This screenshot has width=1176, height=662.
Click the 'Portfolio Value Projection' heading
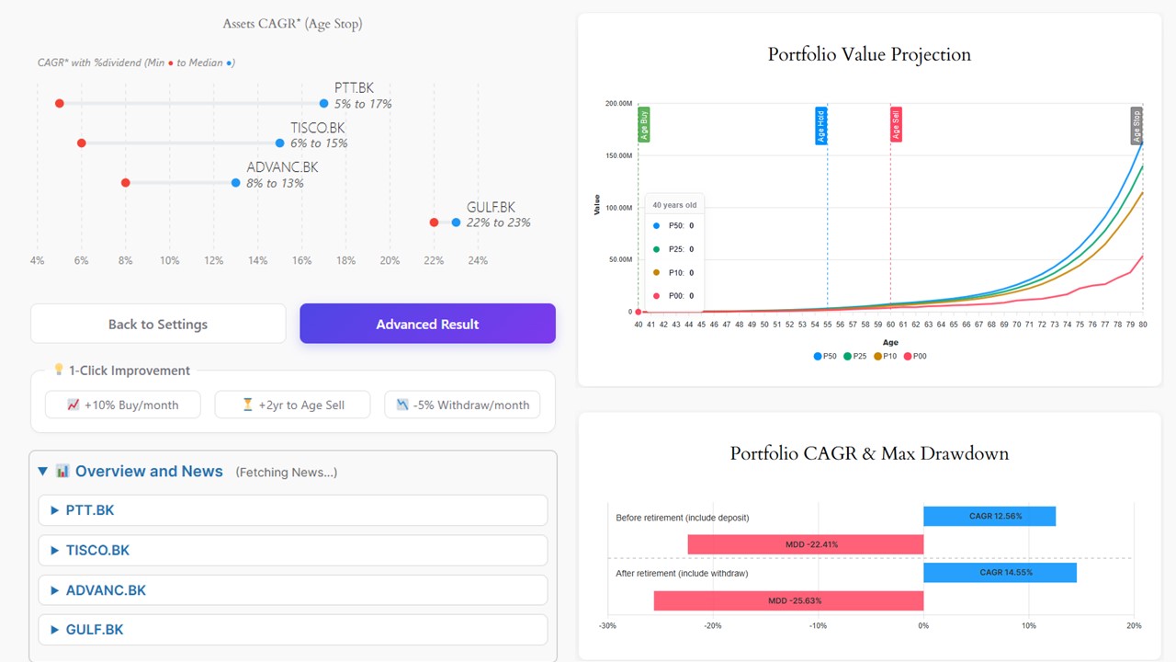point(869,54)
